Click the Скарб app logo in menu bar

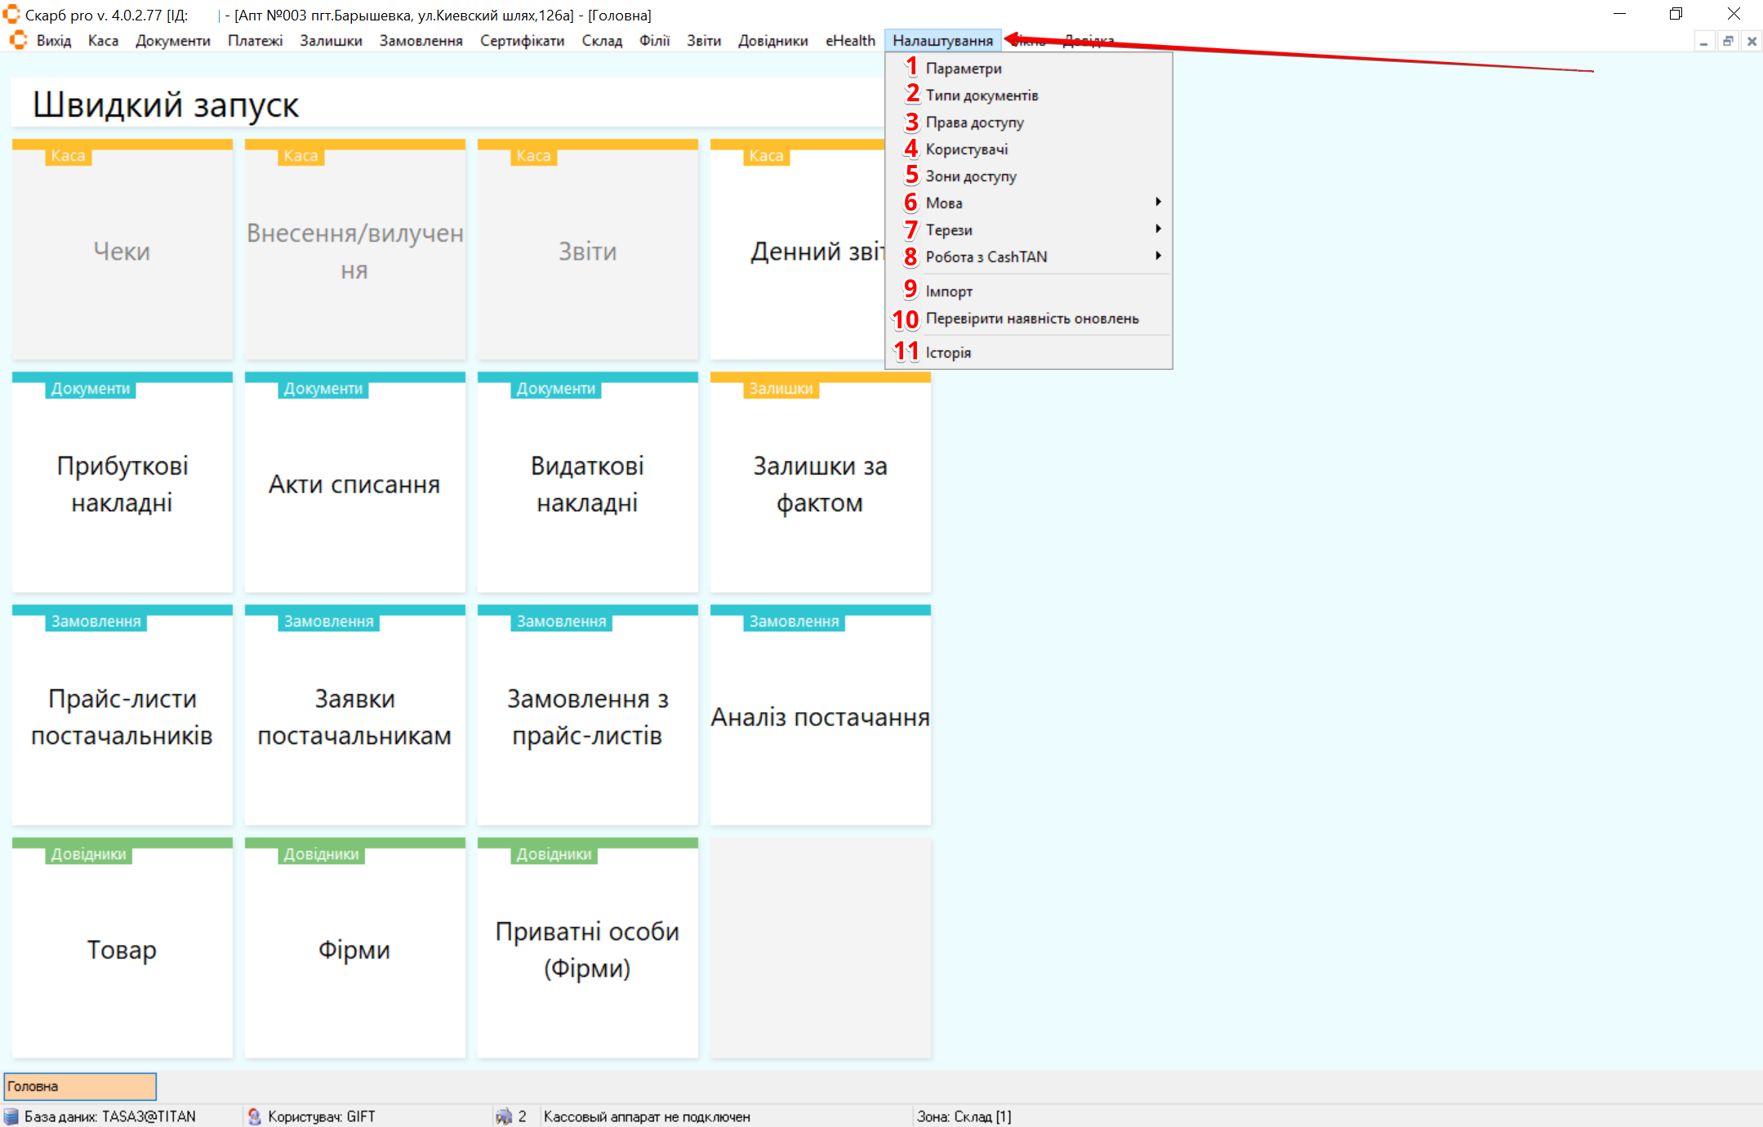[18, 40]
